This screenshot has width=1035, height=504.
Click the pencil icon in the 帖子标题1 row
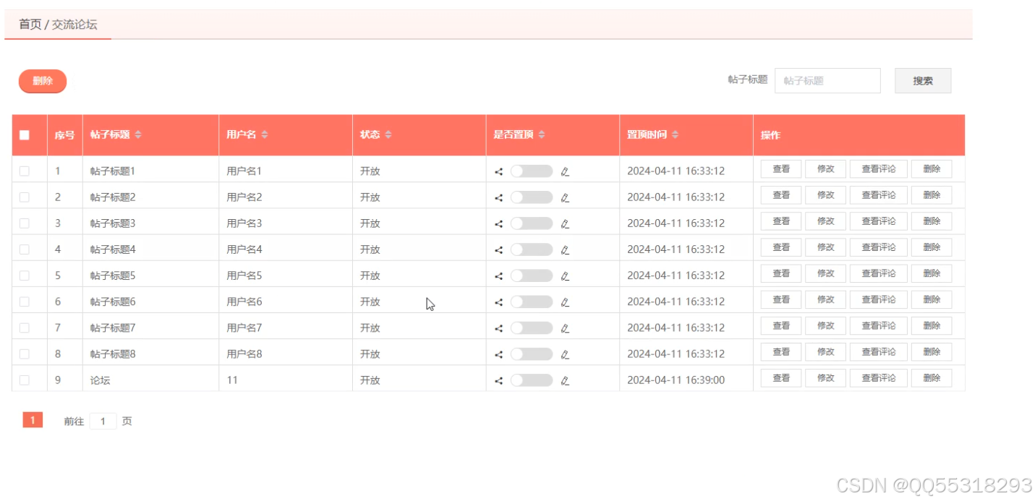coord(565,171)
